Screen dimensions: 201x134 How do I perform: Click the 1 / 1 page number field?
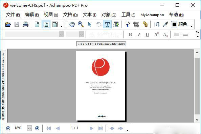[x=74, y=128]
